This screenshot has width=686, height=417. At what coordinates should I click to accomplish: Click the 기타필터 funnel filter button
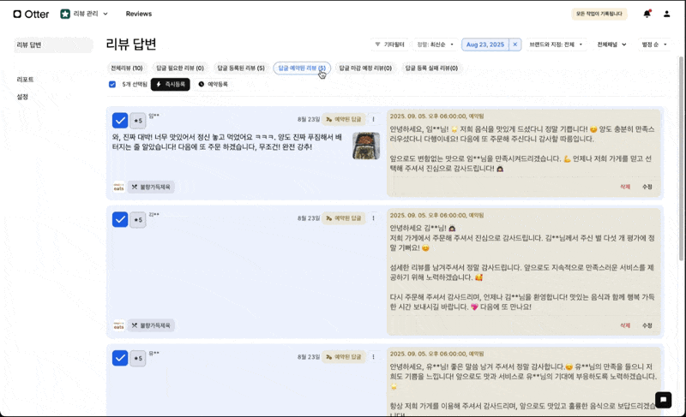click(x=390, y=45)
